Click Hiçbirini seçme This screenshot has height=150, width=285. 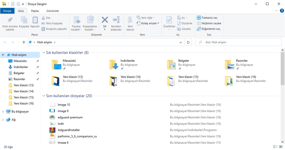(x=209, y=23)
